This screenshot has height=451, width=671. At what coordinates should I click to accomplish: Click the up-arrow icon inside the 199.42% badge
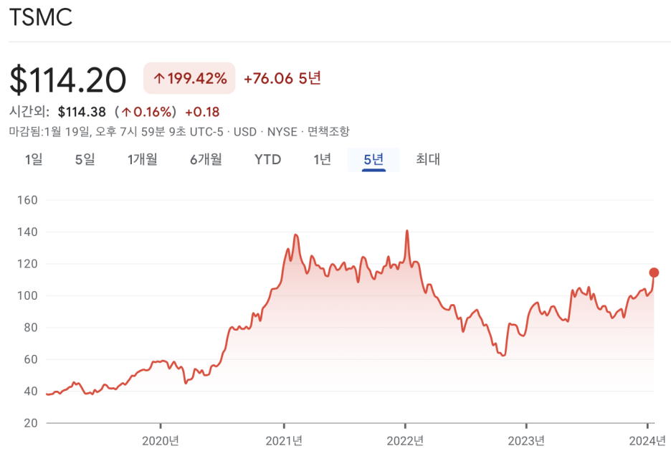[x=159, y=77]
